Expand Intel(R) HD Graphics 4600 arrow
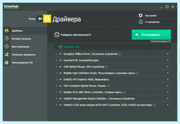The width and height of the screenshot is (180, 124). click(168, 79)
